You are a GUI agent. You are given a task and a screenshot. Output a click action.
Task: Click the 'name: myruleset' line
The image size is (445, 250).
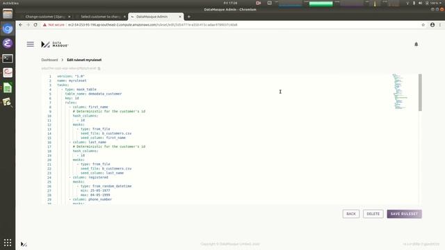pyautogui.click(x=72, y=81)
